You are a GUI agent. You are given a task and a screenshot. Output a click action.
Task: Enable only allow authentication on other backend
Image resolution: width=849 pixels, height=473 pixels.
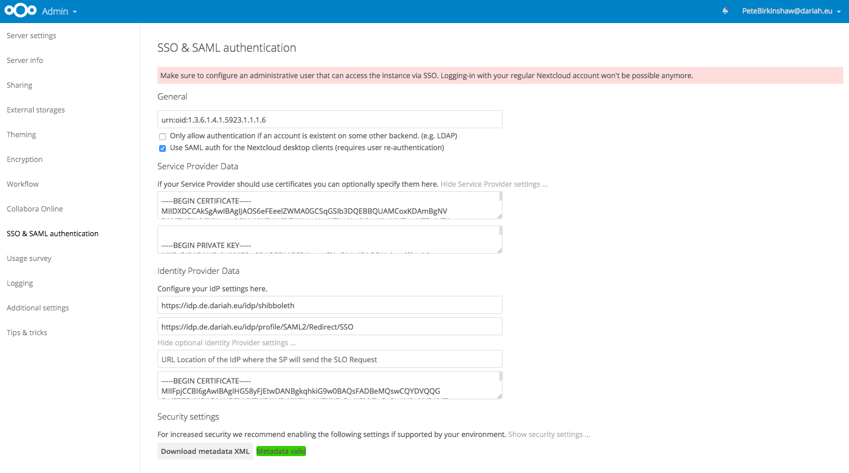[162, 137]
